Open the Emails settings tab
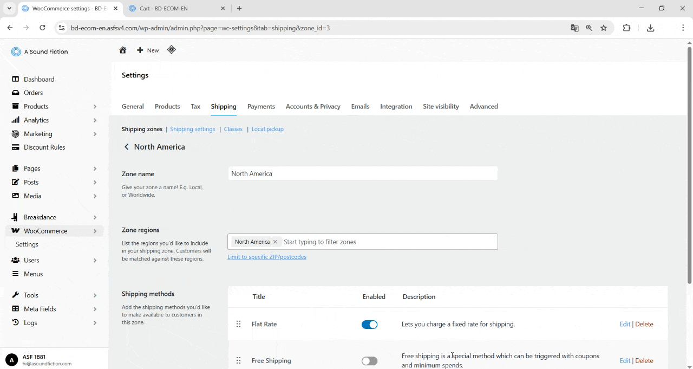Screen dimensions: 693x369 click(x=360, y=106)
